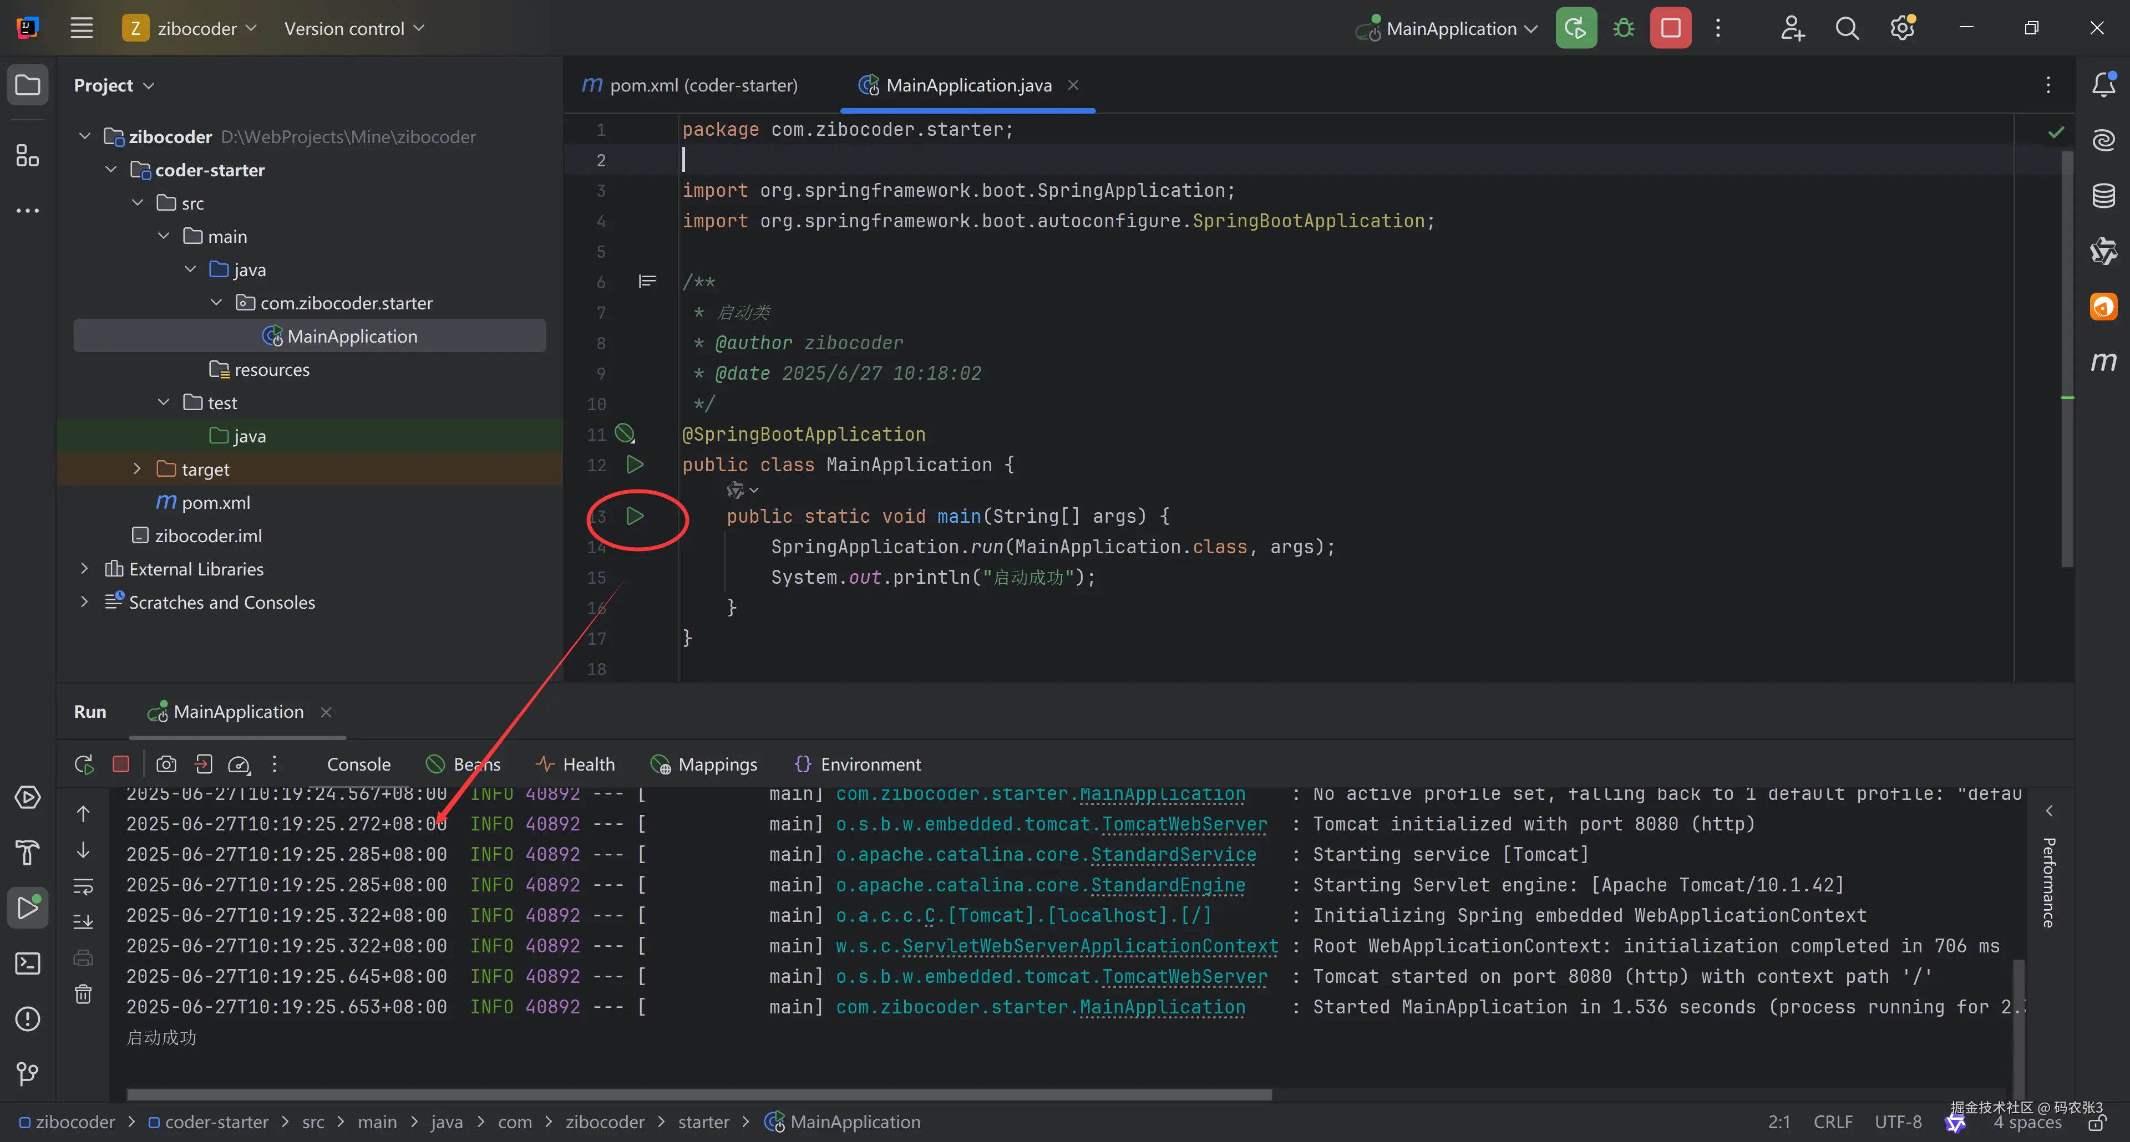
Task: Click the Debug bug icon
Action: pyautogui.click(x=1623, y=28)
